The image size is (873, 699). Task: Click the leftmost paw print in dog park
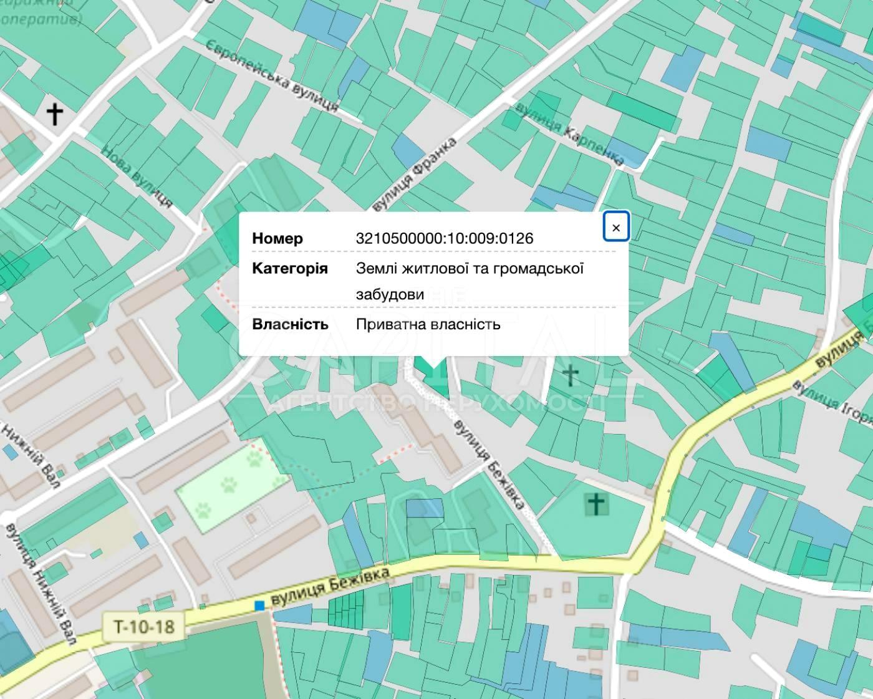point(203,511)
